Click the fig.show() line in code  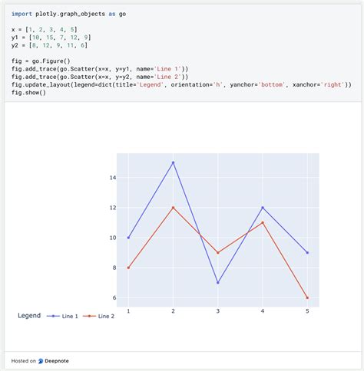pyautogui.click(x=28, y=93)
